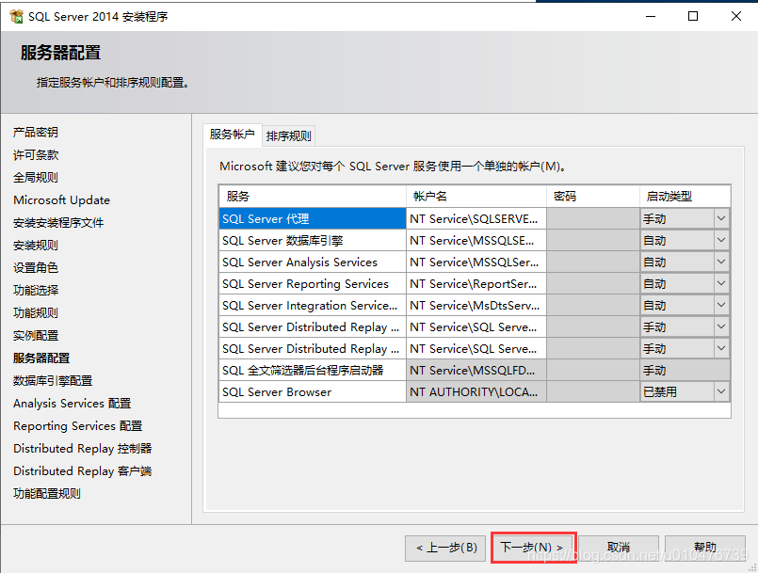Screen dimensions: 758x573
Task: Select 设置角色 step in sidebar
Action: pos(36,267)
